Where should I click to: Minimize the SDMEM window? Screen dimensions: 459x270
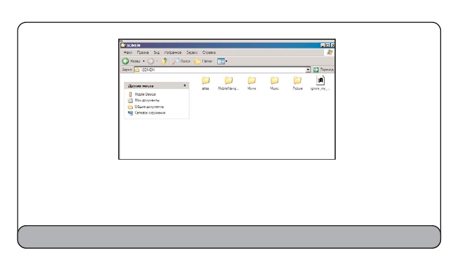[323, 45]
